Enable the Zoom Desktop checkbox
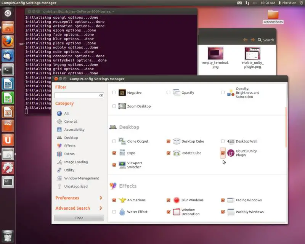Image resolution: width=305 pixels, height=244 pixels. [114, 106]
